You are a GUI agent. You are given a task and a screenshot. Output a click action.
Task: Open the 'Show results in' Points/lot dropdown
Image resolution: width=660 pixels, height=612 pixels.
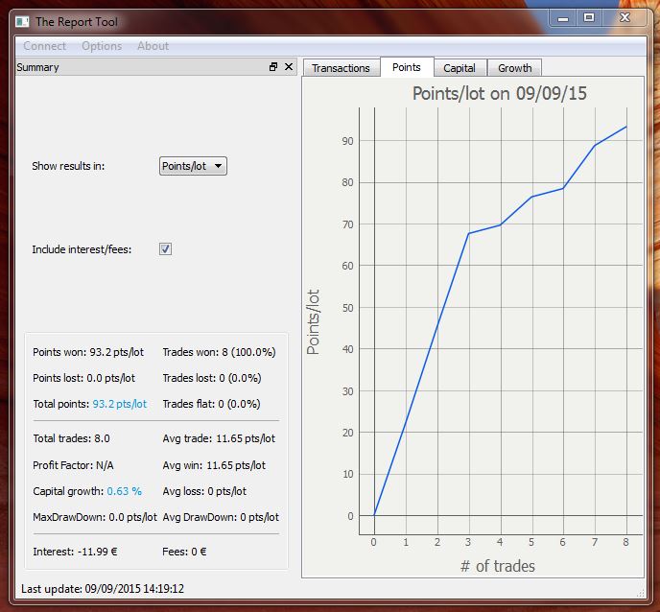coord(193,166)
